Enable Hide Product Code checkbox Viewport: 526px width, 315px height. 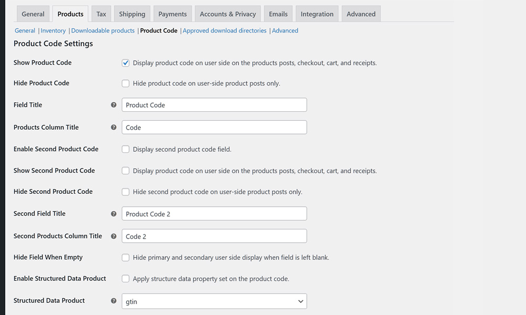coord(126,83)
